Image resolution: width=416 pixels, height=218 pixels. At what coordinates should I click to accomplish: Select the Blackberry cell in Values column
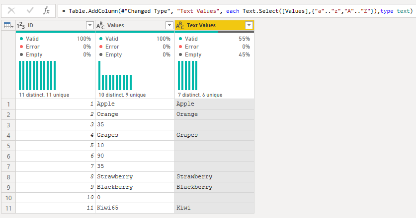[135, 187]
